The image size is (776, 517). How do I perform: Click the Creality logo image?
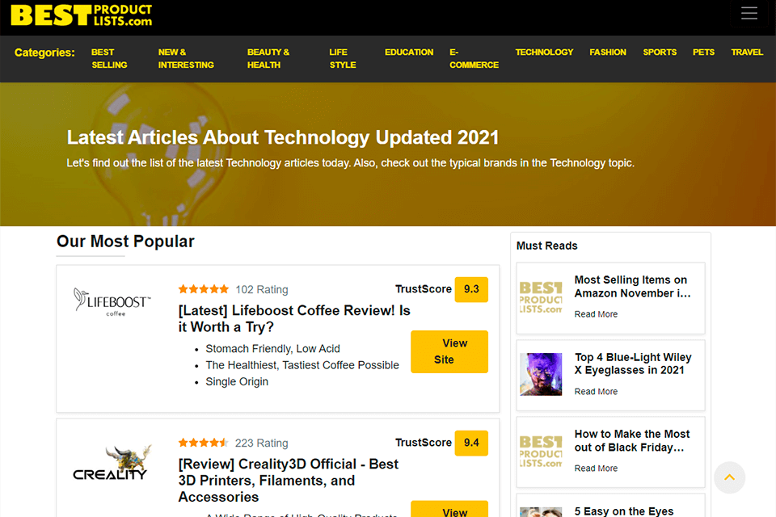[x=112, y=463]
